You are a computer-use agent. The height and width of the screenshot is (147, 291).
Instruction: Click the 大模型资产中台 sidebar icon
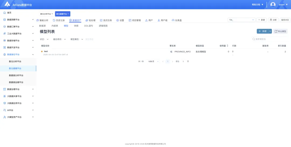point(5,117)
